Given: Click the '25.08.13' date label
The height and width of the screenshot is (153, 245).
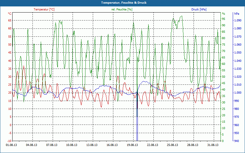Looking at the screenshot, I should [172, 145].
